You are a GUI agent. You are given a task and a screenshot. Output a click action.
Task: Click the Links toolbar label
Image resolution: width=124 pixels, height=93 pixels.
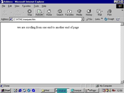click(x=98, y=19)
